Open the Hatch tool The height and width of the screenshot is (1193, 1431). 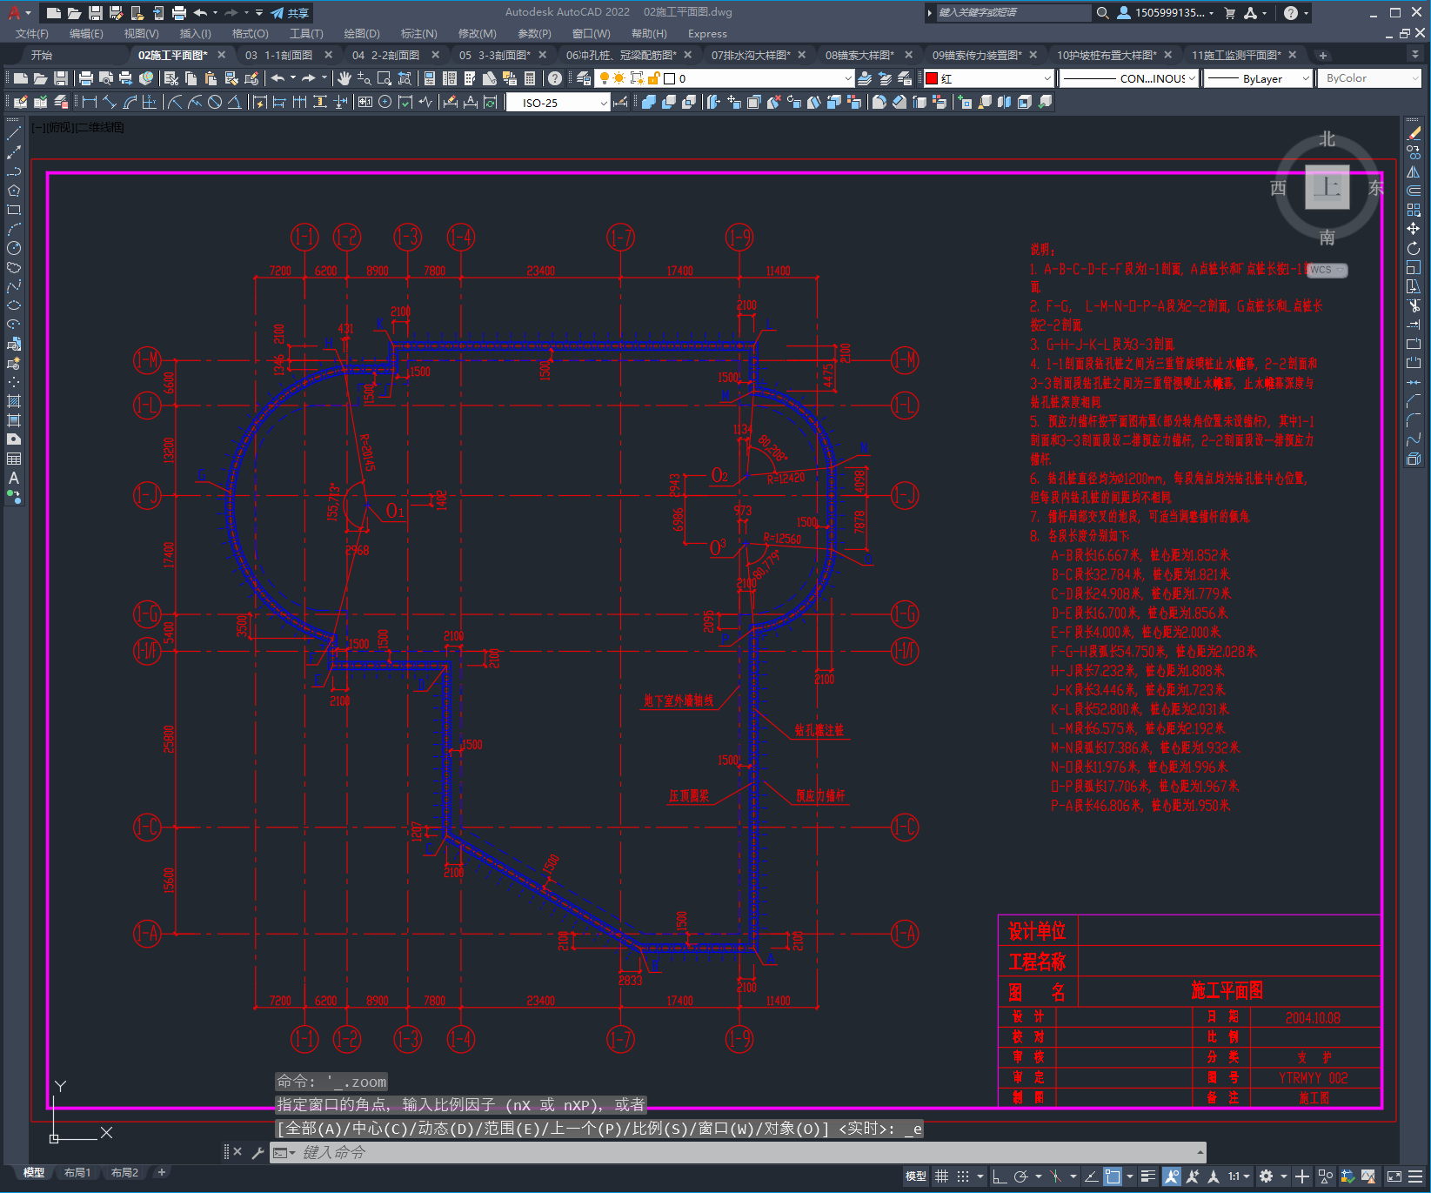coord(14,401)
